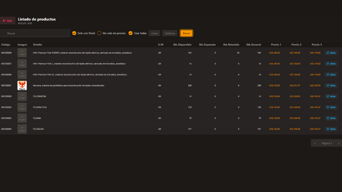Viewport: 342px width, 192px height.
Task: Edit the Infini Premium Filler L row
Action: pyautogui.click(x=331, y=64)
